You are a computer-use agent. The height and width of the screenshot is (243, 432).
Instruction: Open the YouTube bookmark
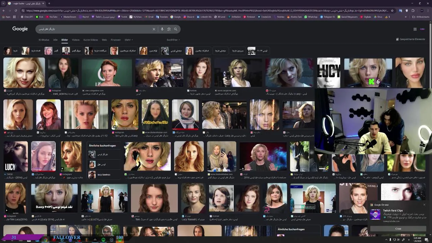click(52, 17)
